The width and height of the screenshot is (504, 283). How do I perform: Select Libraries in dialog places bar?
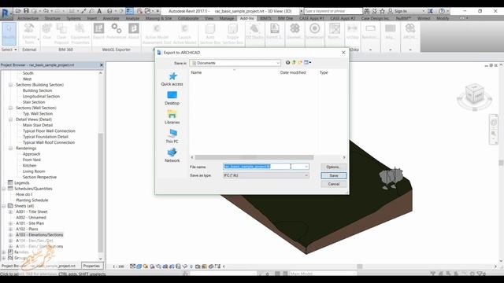172,117
